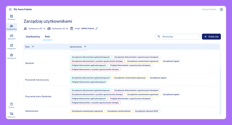Click Pracownik pionu Skarbnika's Zarządzanie ustawieniami organizacji tag
Image resolution: width=232 pixels, height=125 pixels.
point(143,94)
